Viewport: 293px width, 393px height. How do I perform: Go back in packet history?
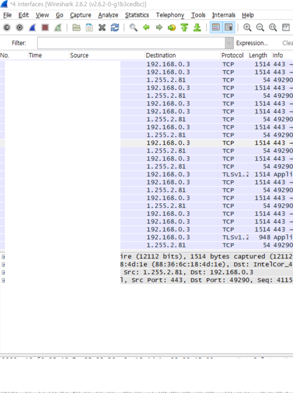(146, 27)
